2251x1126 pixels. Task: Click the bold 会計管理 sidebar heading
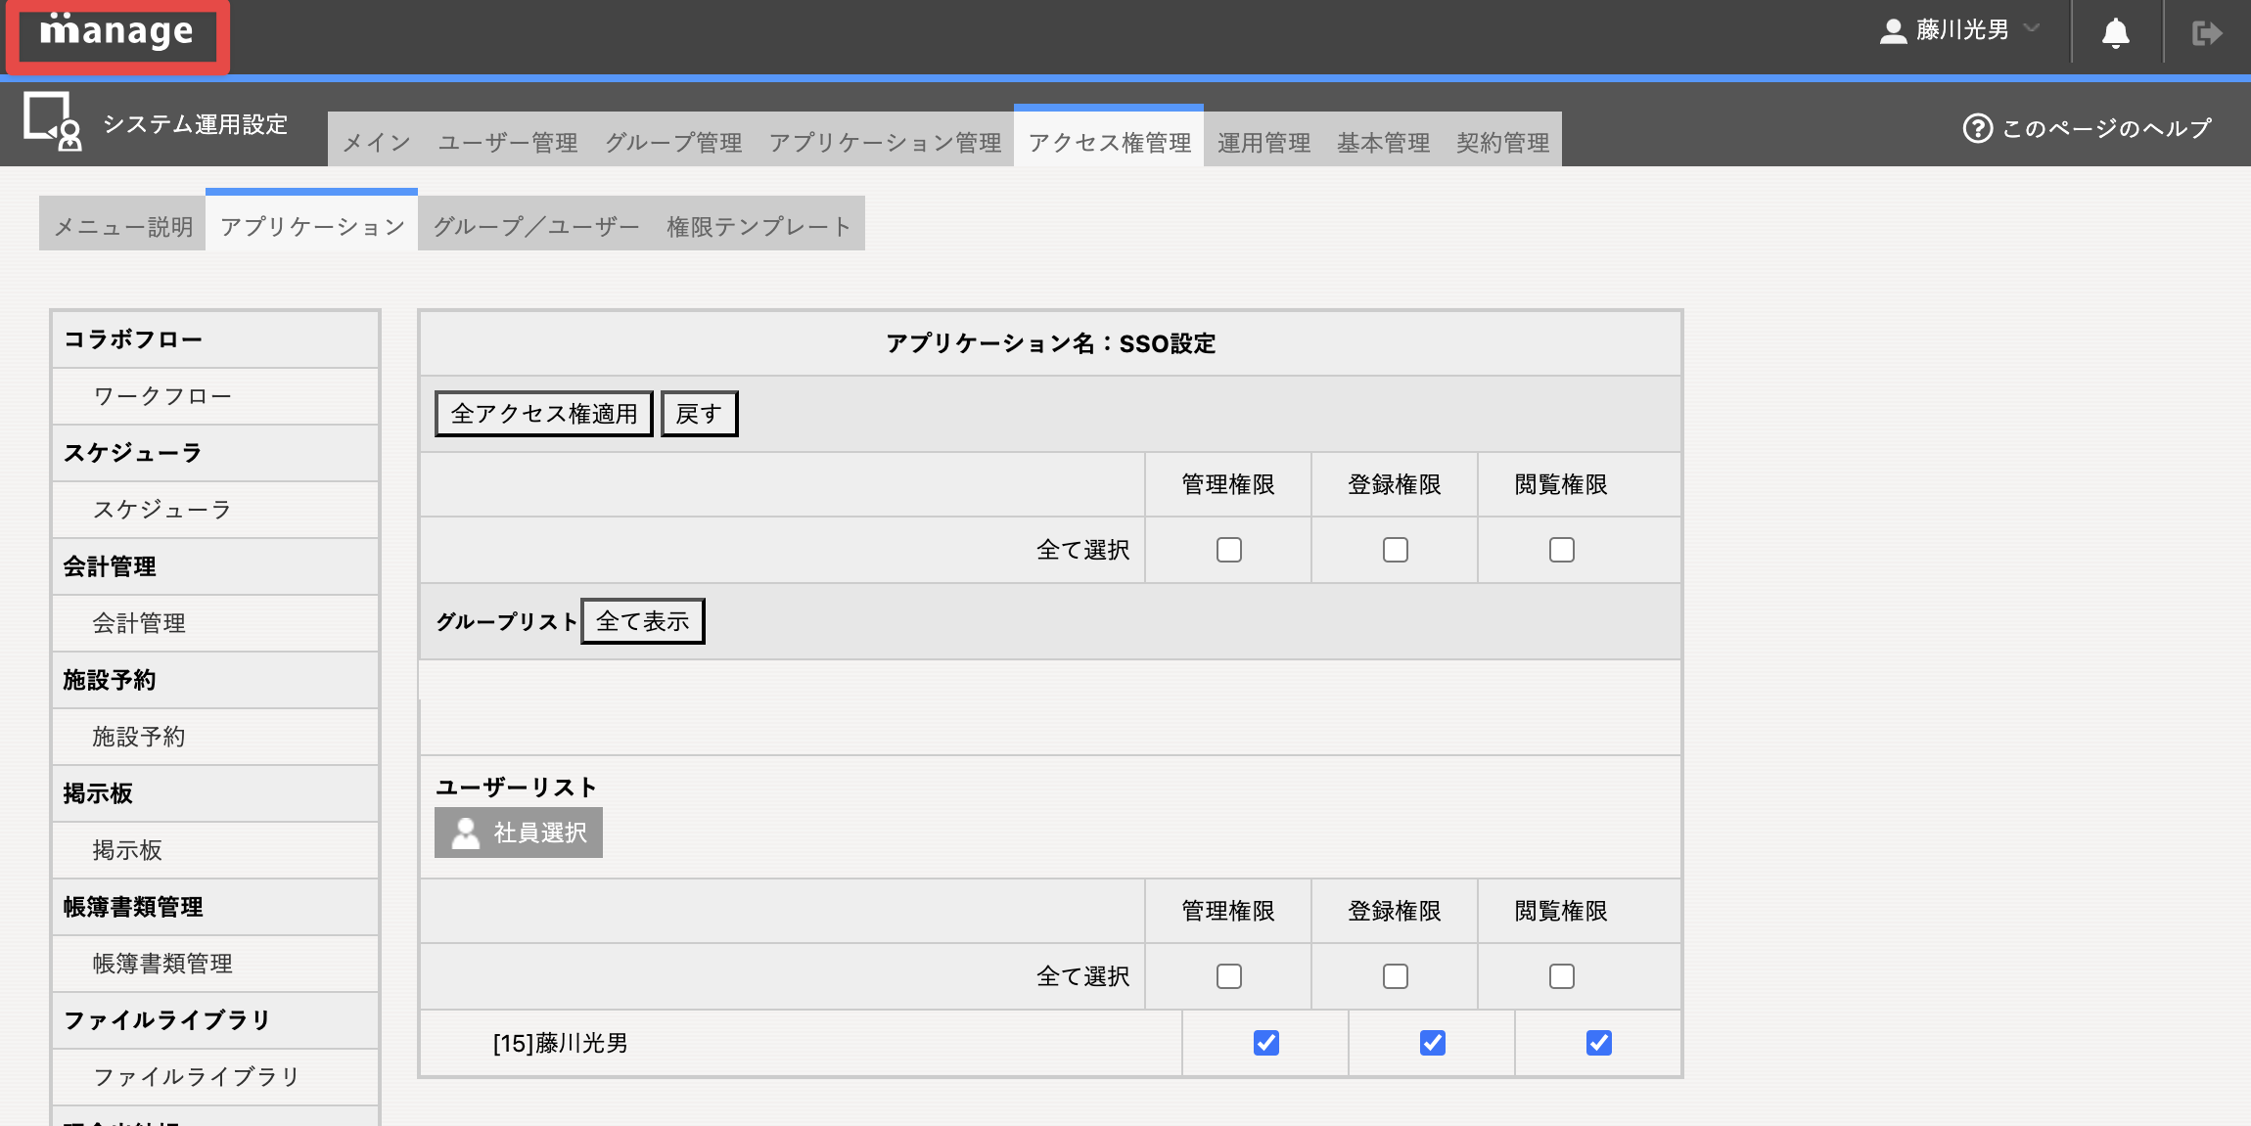pos(215,566)
